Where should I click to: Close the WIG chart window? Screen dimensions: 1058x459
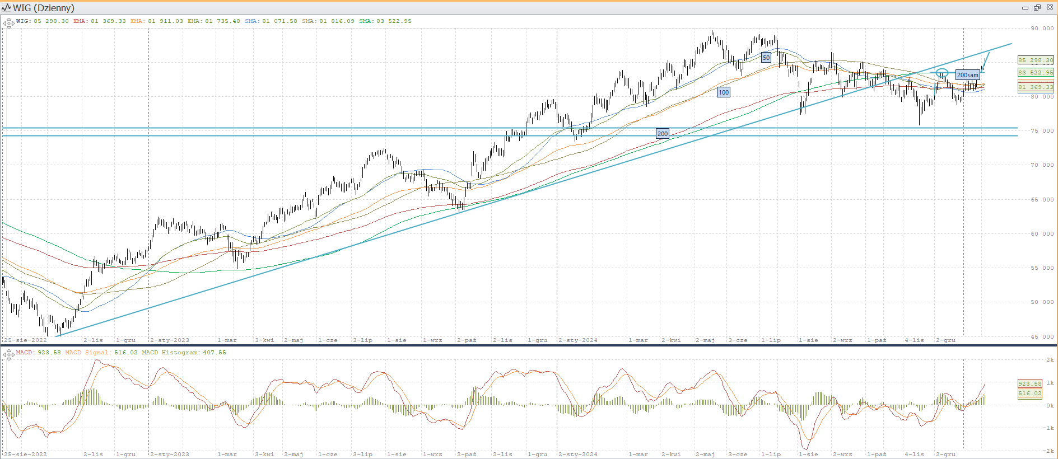1050,8
